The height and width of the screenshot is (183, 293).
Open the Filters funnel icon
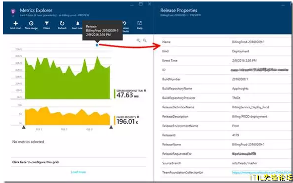coord(47,23)
